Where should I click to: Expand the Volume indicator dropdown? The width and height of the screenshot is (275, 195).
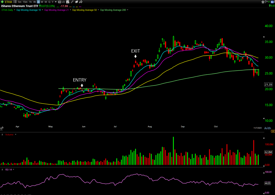click(x=16, y=135)
